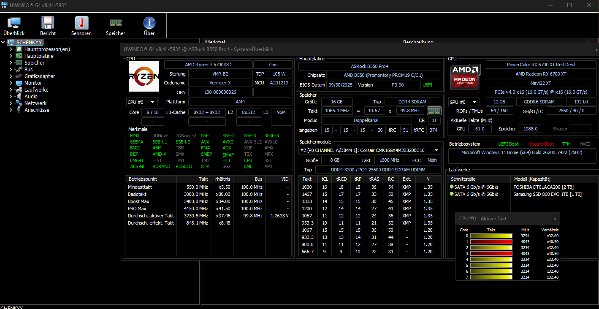Click the Speicher RAM tree icon
The image size is (599, 309).
19,62
